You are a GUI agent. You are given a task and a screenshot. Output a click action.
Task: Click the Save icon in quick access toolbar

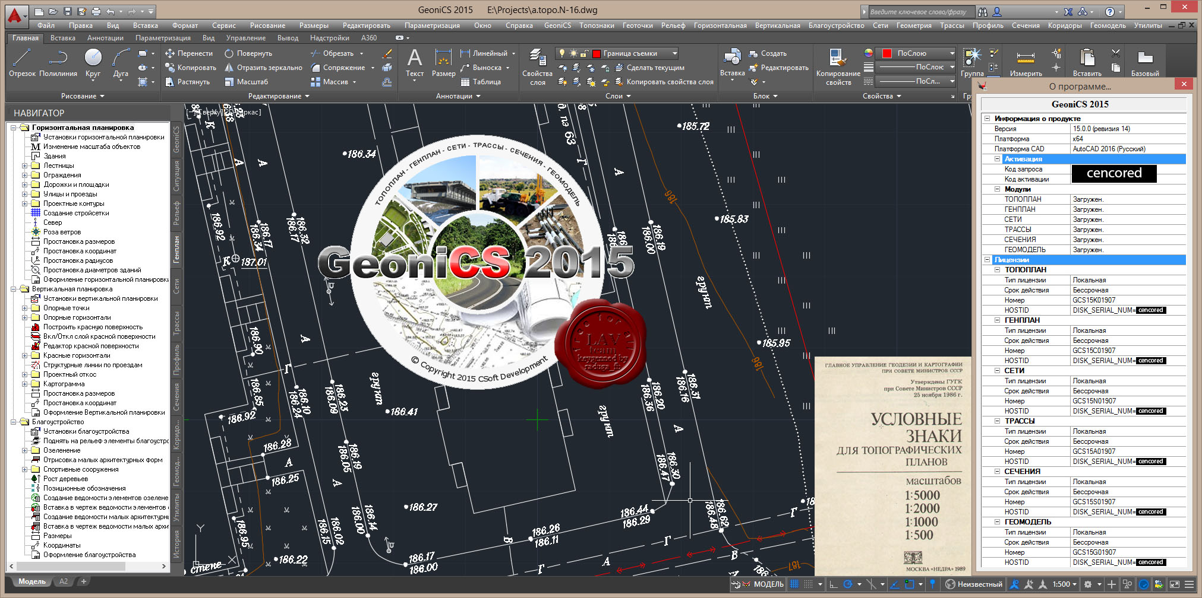(67, 11)
